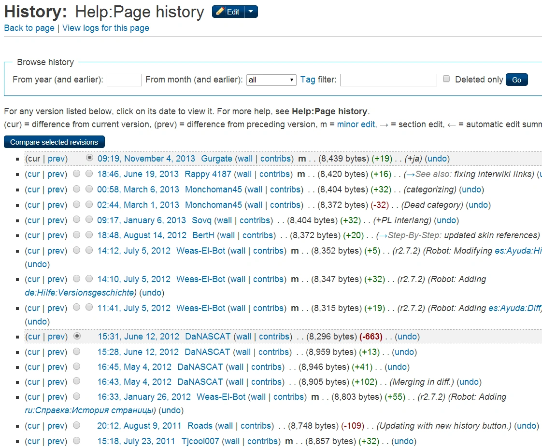
Task: Open contribs for Rappy 4187
Action: coord(275,174)
